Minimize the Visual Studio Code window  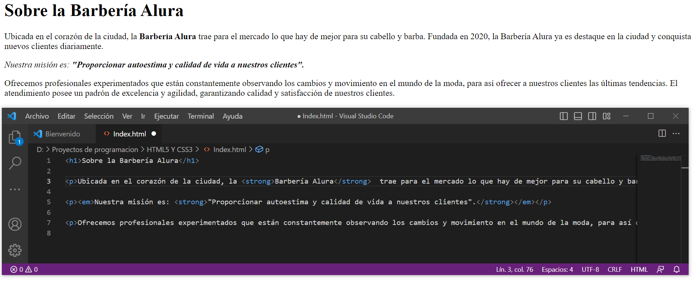click(x=626, y=116)
